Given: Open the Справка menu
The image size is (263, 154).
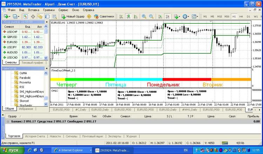Looking at the screenshot, I should (x=88, y=10).
